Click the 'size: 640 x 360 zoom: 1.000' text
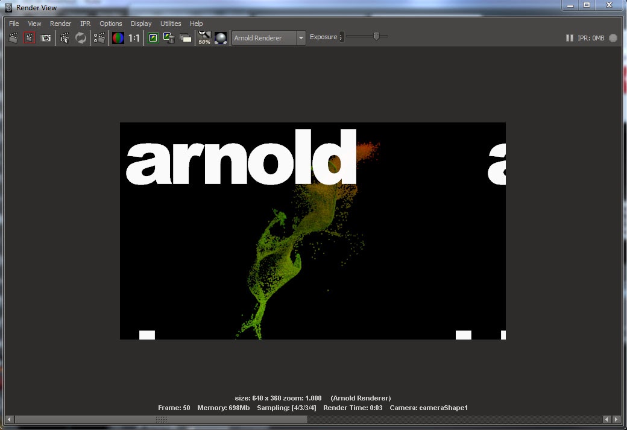Screen dimensions: 627x430 click(278, 398)
